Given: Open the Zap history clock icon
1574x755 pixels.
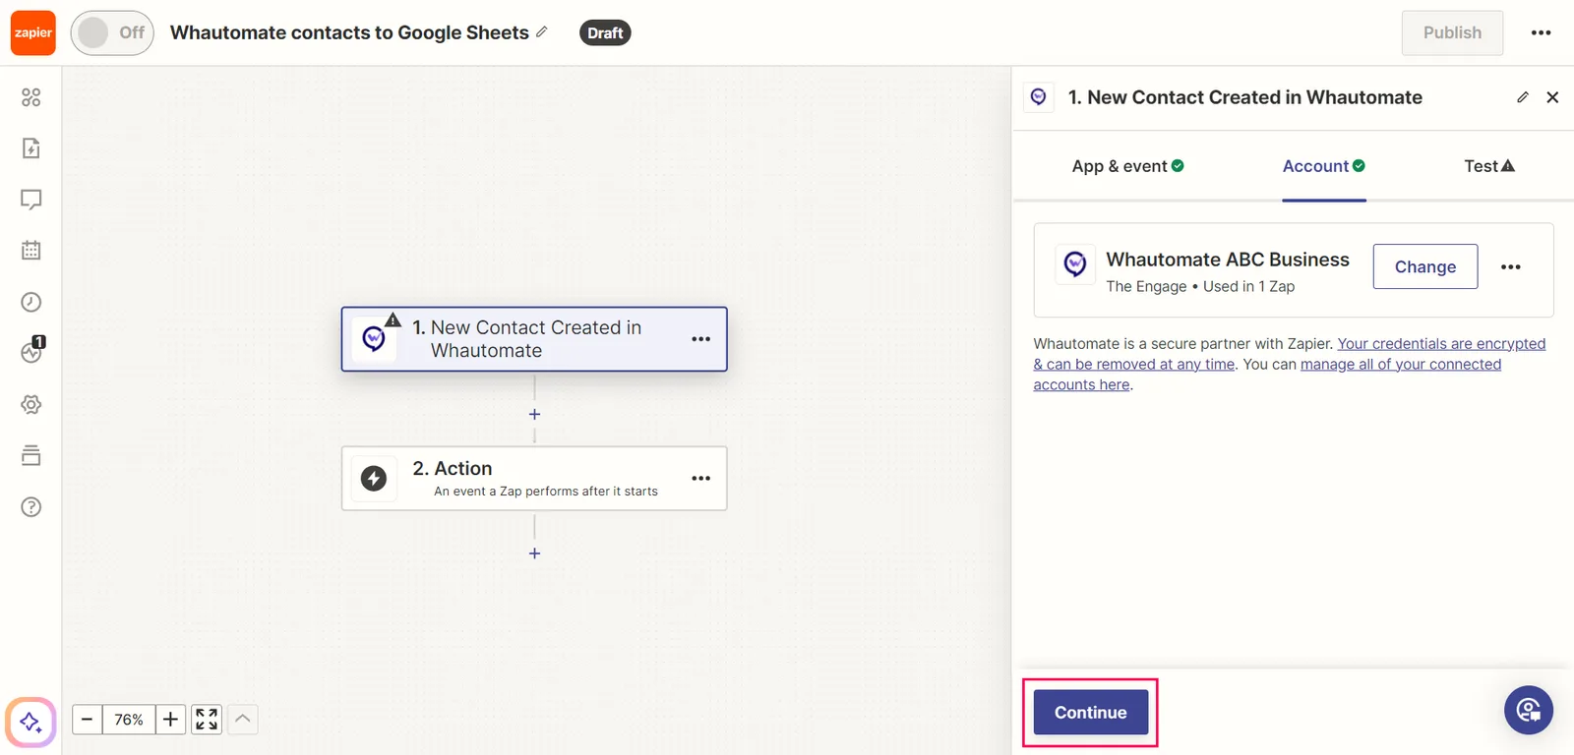Looking at the screenshot, I should (31, 302).
